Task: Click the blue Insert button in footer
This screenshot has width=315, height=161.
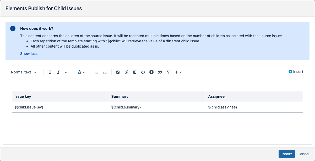Action: coord(286,154)
